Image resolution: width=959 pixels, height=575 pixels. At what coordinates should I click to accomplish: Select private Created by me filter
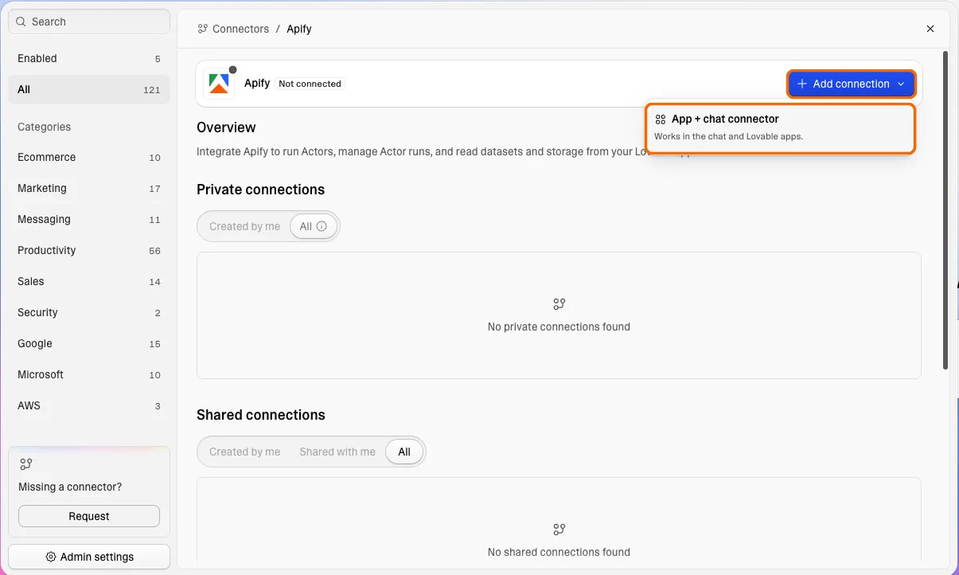(244, 226)
